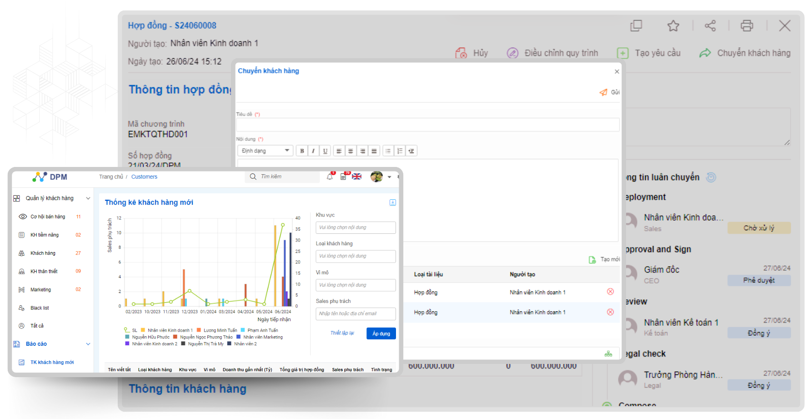Click the Tìm kiếm search field
This screenshot has width=807, height=419.
pyautogui.click(x=282, y=177)
